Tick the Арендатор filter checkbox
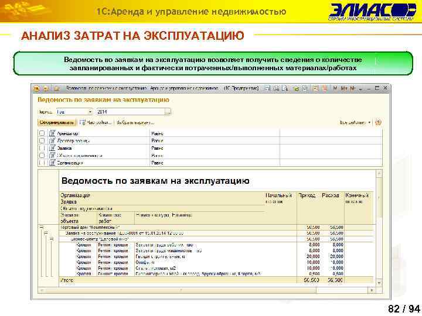The width and height of the screenshot is (422, 316). (42, 133)
